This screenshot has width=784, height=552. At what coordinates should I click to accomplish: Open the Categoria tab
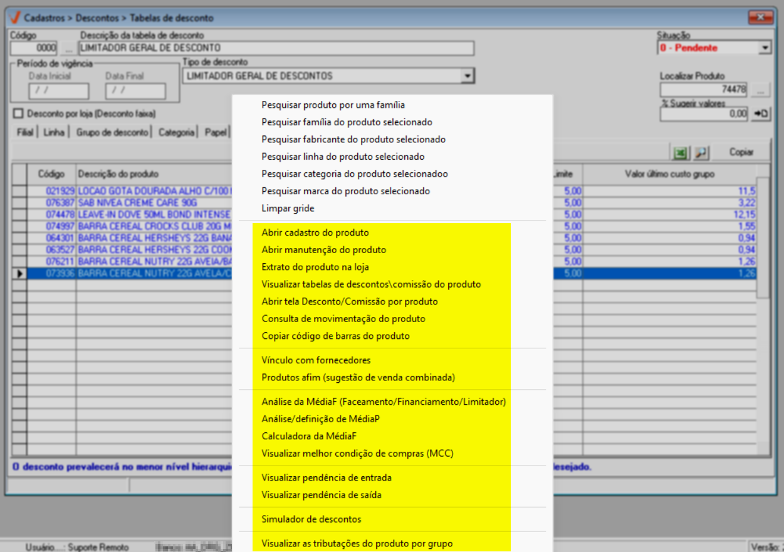176,132
